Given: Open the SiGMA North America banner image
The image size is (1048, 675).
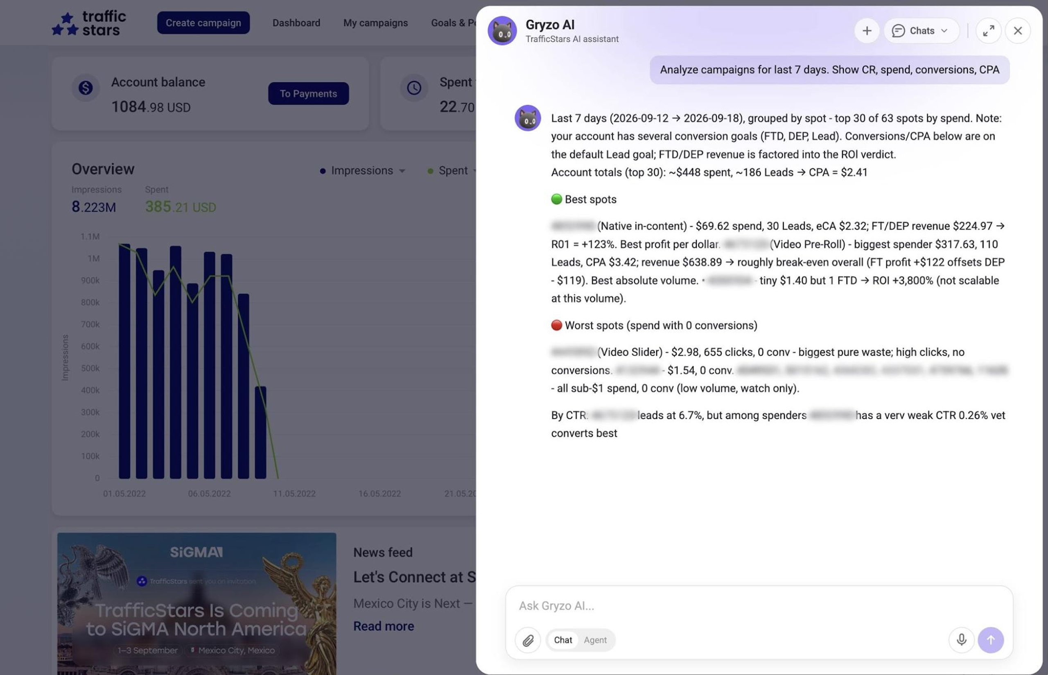Looking at the screenshot, I should (x=196, y=604).
